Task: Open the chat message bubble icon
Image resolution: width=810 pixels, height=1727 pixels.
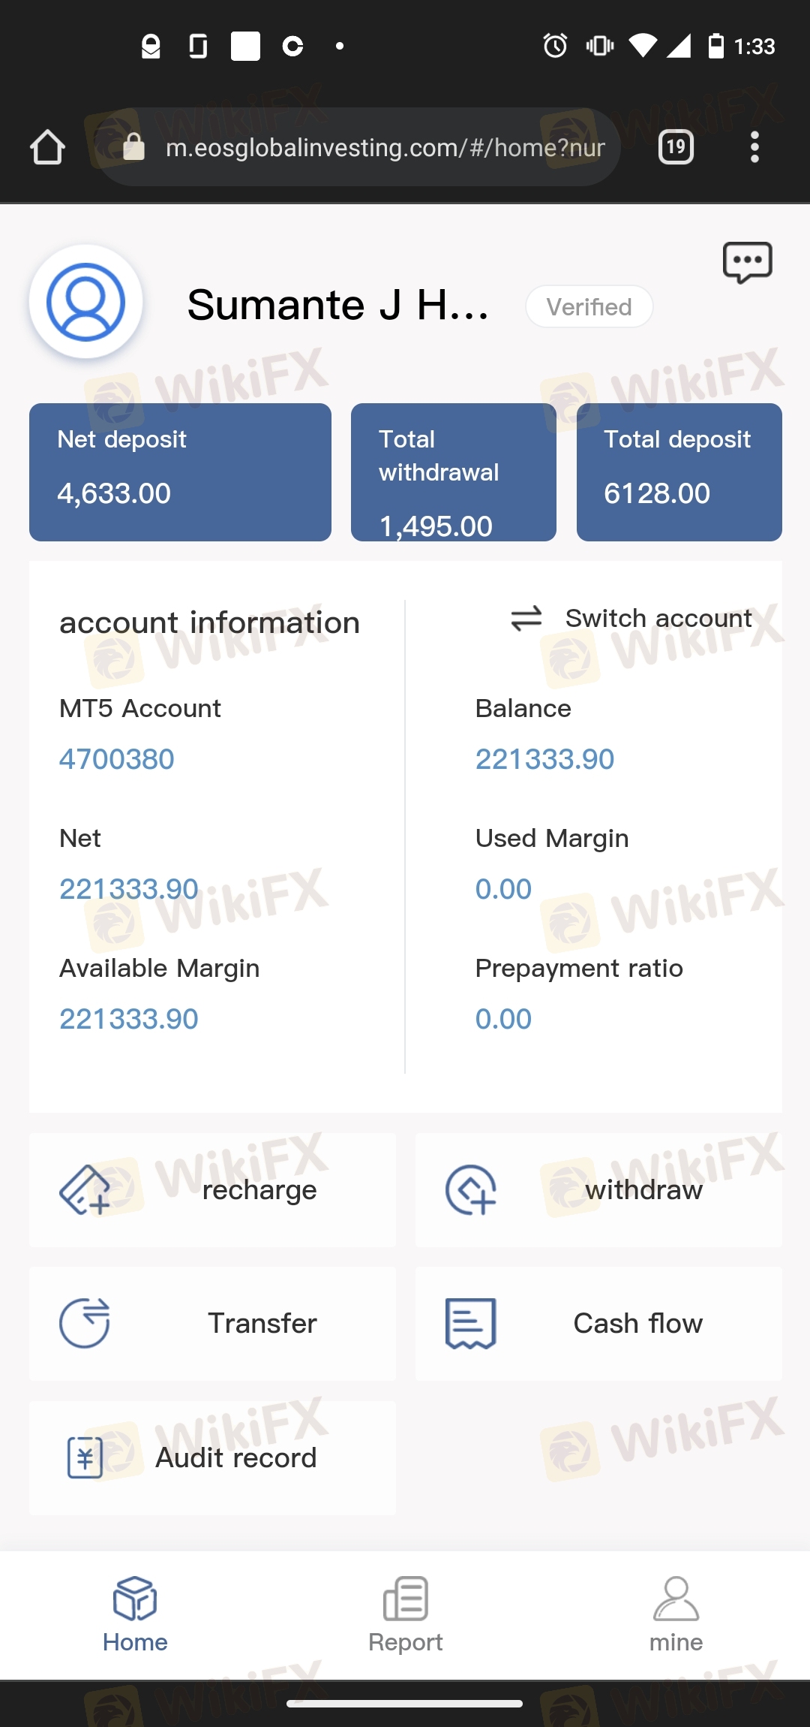Action: [747, 262]
